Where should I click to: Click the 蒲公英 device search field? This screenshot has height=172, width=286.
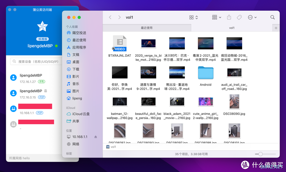coord(36,62)
